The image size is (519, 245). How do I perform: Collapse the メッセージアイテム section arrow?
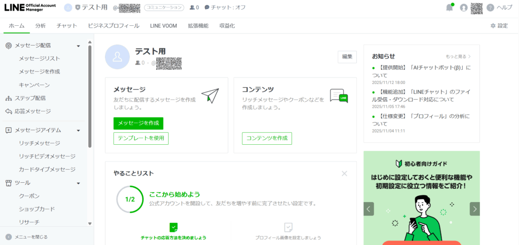coord(79,131)
